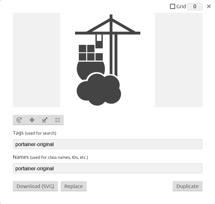This screenshot has height=204, width=215.
Task: Click the fit to canvas tool
Action: [57, 120]
